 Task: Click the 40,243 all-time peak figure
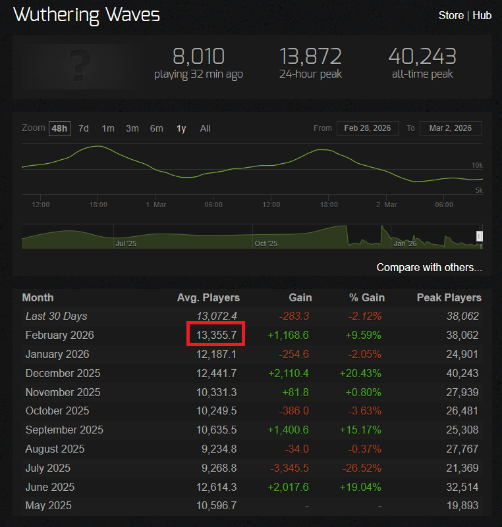(x=422, y=56)
